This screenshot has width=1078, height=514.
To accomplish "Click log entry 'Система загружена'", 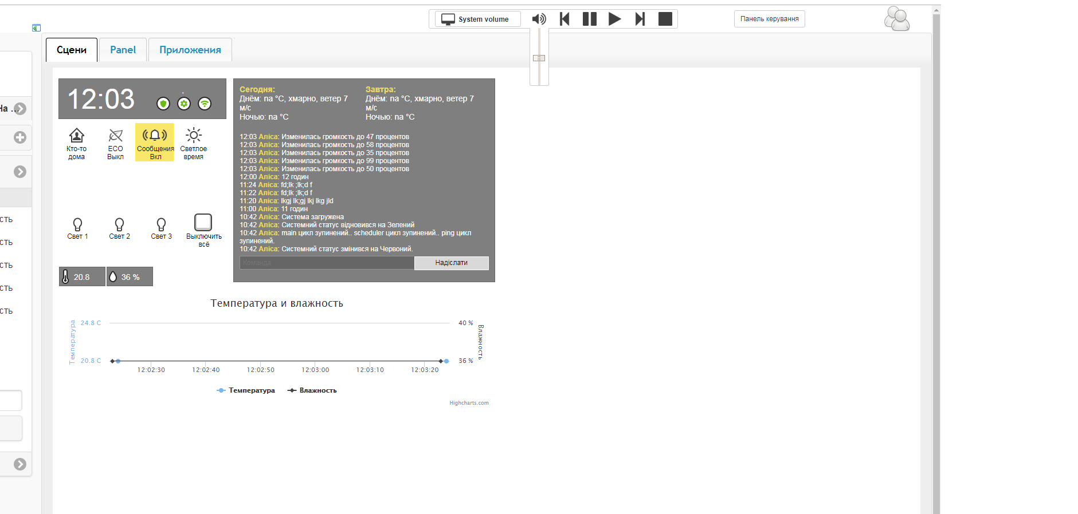I will [x=292, y=217].
